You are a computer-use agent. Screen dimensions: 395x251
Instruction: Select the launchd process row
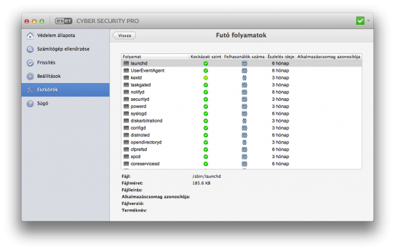(x=242, y=63)
